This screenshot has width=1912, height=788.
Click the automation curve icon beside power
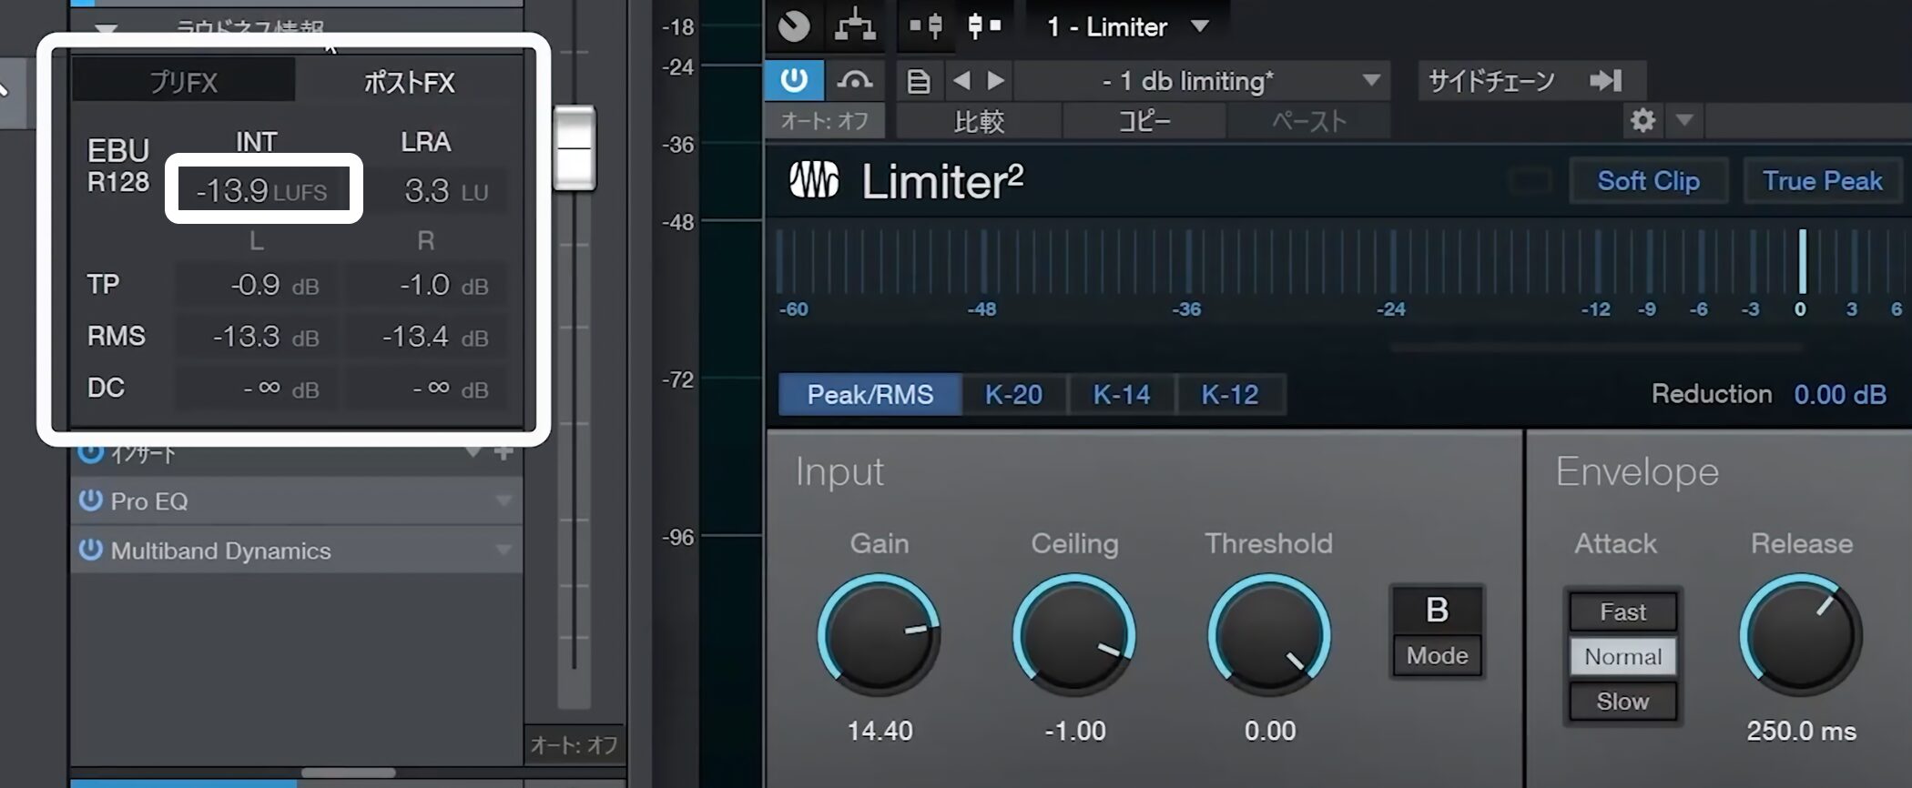854,81
